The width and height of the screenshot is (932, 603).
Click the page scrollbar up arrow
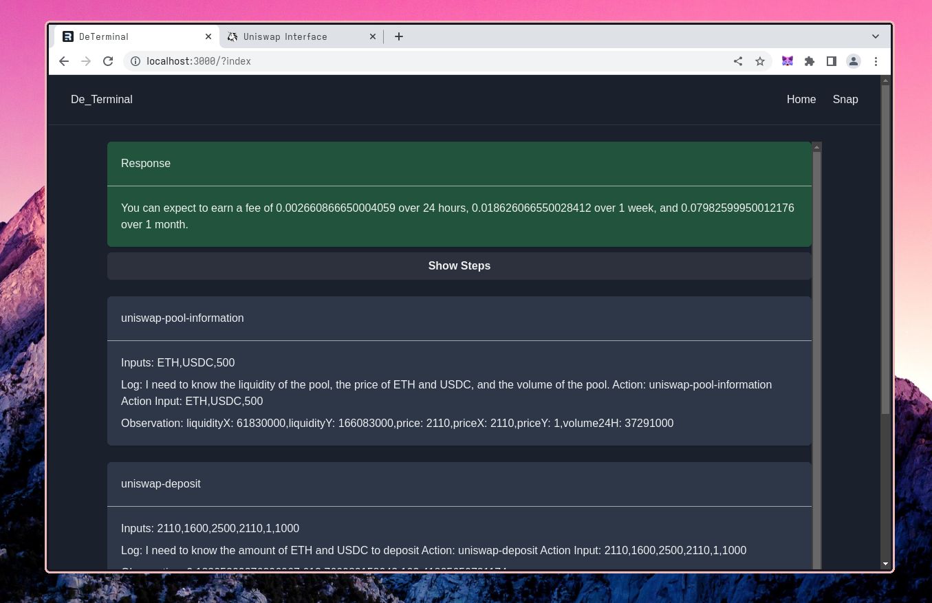[885, 80]
